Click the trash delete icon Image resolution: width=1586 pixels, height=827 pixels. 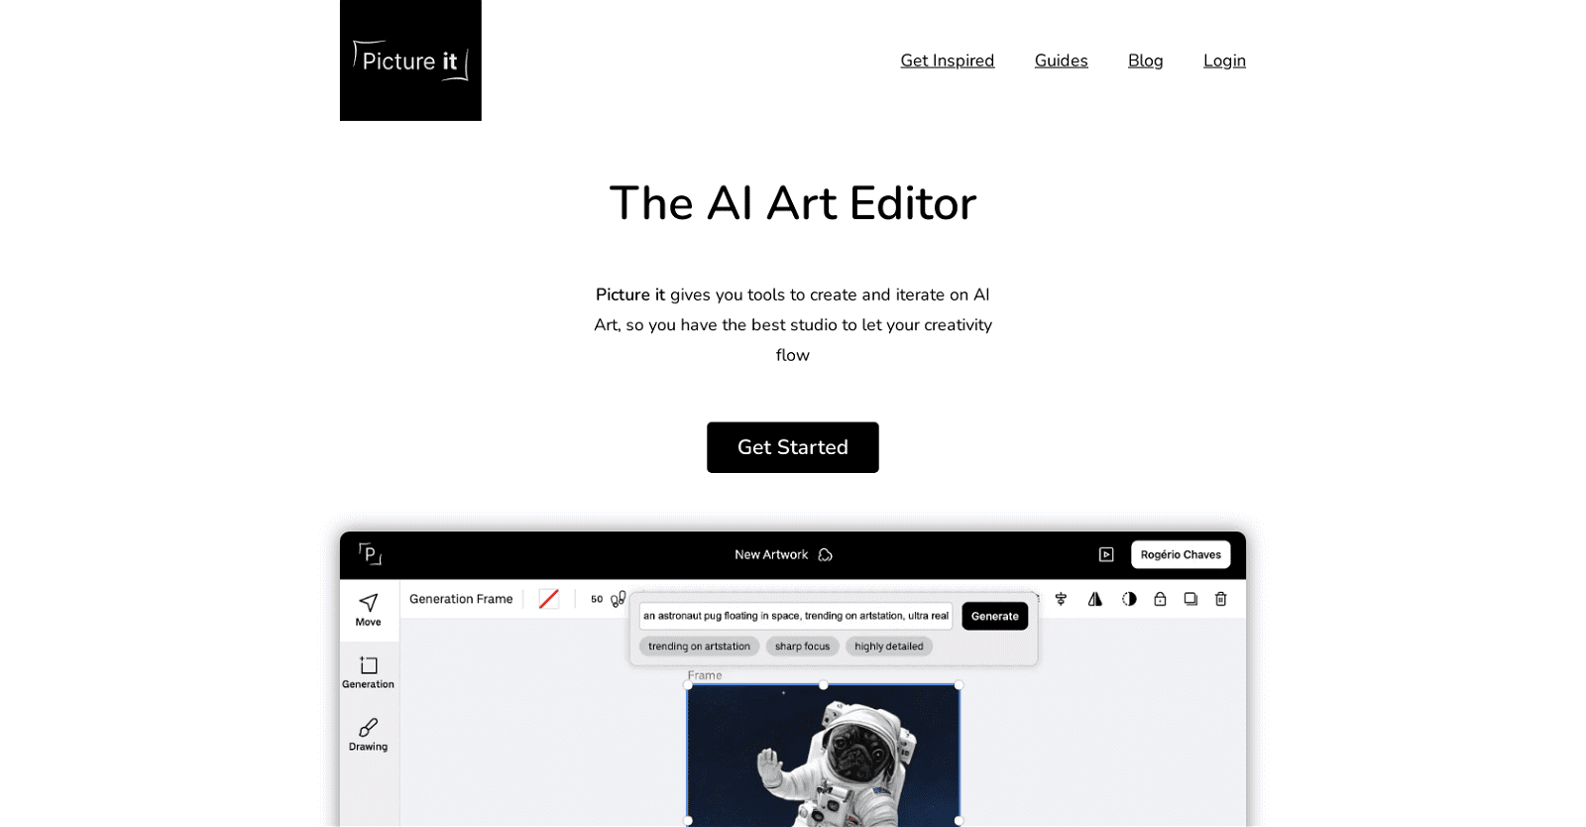(x=1220, y=599)
